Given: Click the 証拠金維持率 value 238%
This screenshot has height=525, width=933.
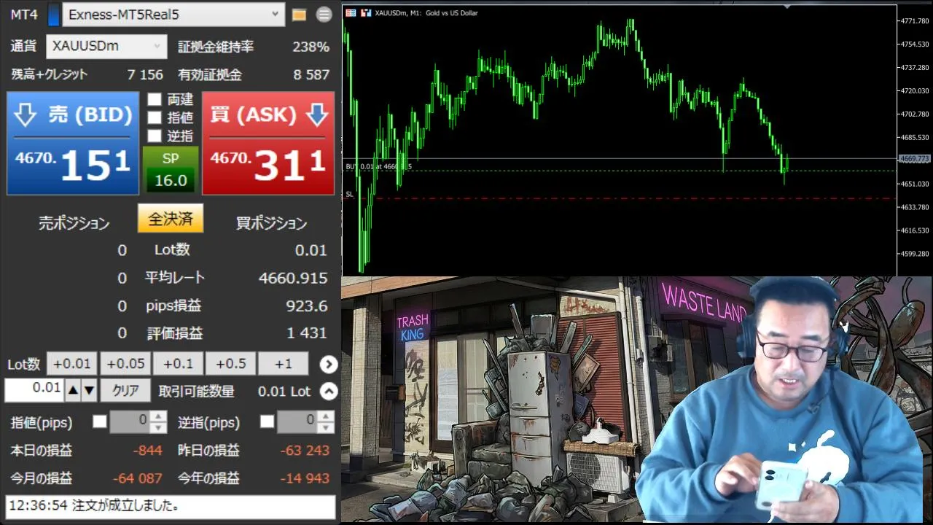Looking at the screenshot, I should coord(311,47).
